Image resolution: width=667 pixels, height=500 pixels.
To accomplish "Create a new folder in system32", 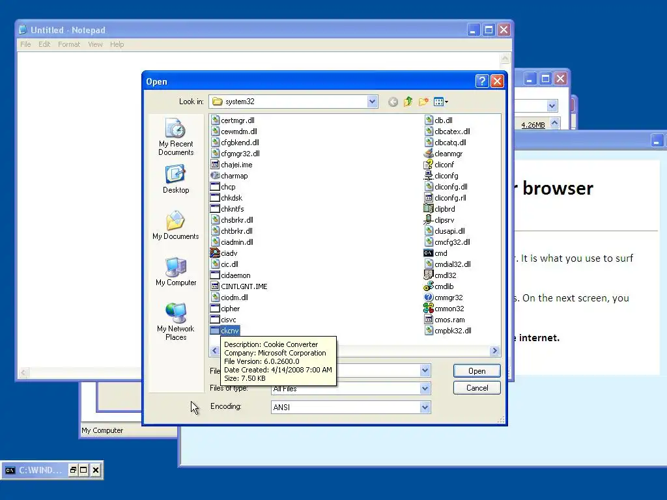I will coord(423,102).
